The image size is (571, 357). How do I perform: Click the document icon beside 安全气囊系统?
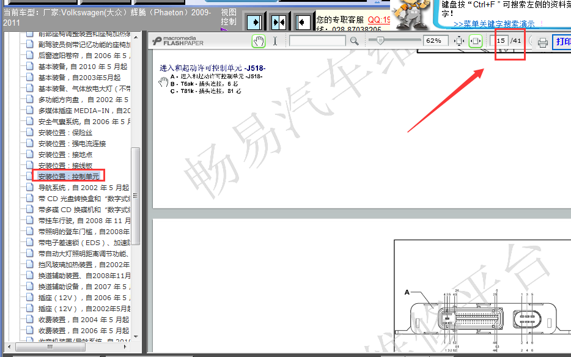(x=30, y=121)
